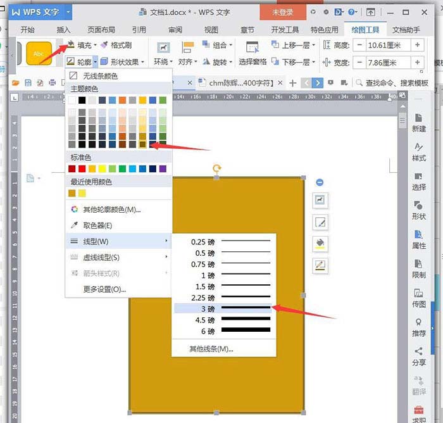This screenshot has height=423, width=443.
Task: Expand the fill (填充) dropdown arrow
Action: coord(95,45)
